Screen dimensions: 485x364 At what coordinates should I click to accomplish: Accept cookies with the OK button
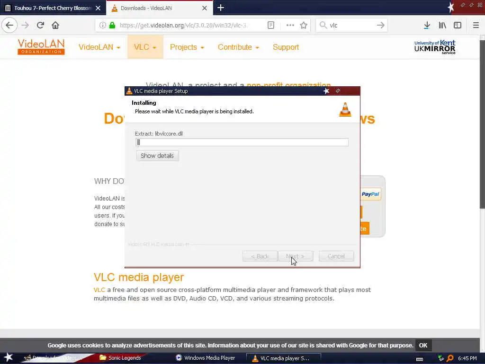423,345
